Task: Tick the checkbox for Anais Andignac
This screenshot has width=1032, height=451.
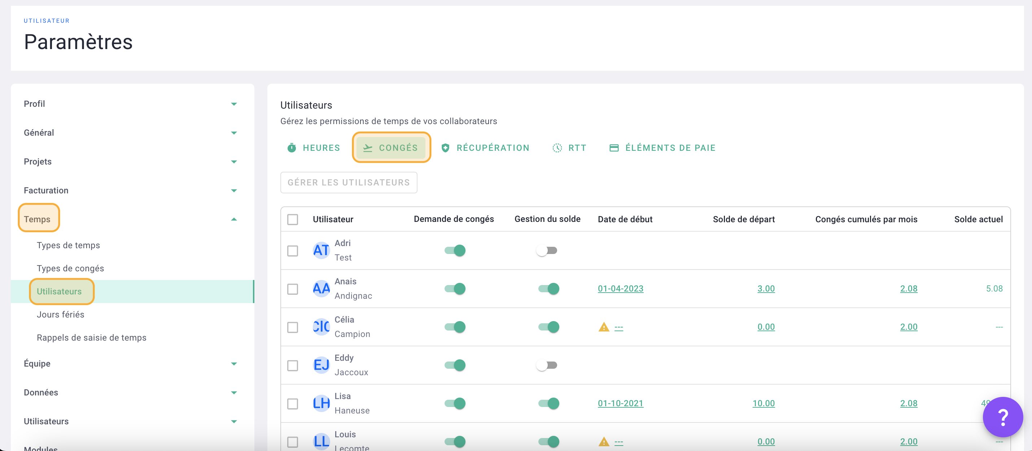Action: [x=292, y=289]
